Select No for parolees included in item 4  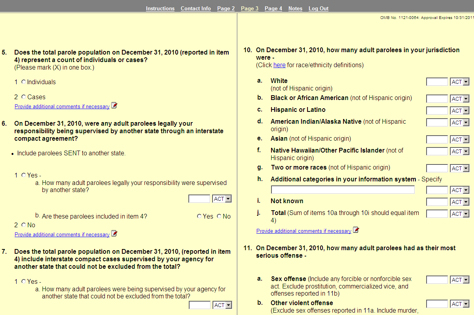(x=219, y=216)
